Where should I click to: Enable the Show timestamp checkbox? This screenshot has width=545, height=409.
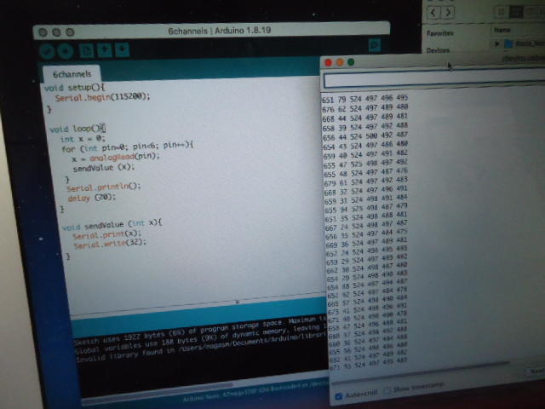click(x=387, y=390)
